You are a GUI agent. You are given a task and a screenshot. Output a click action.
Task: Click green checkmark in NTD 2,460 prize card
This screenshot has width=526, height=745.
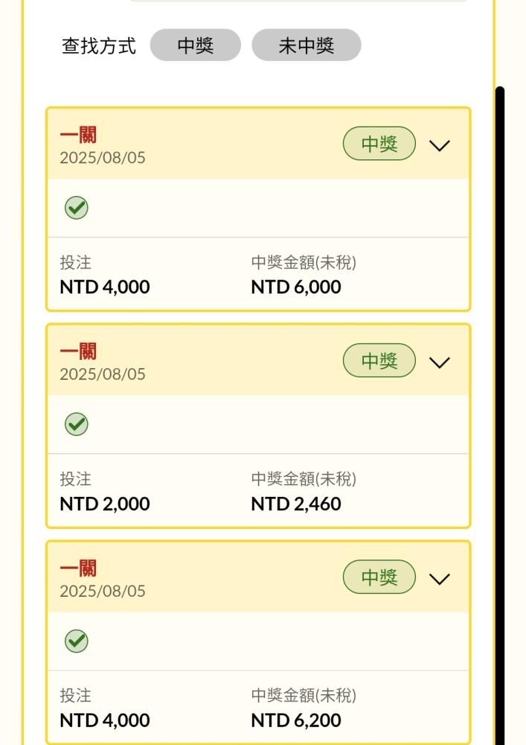tap(76, 425)
